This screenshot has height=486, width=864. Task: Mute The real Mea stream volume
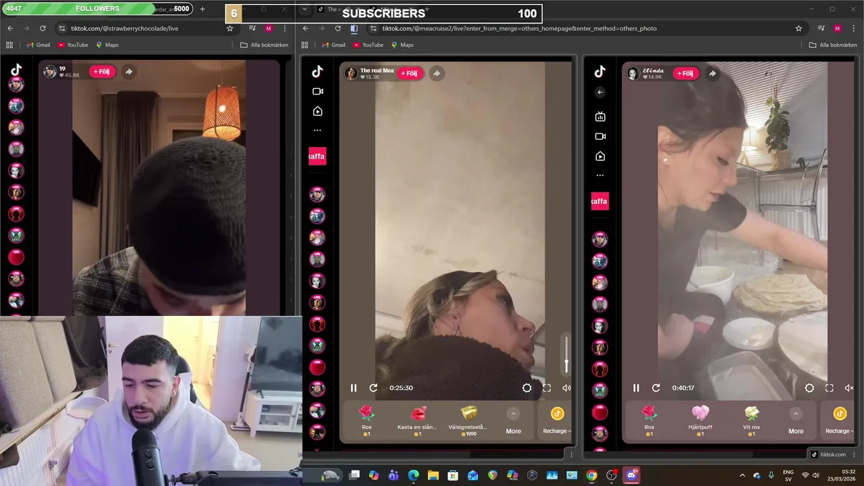566,388
